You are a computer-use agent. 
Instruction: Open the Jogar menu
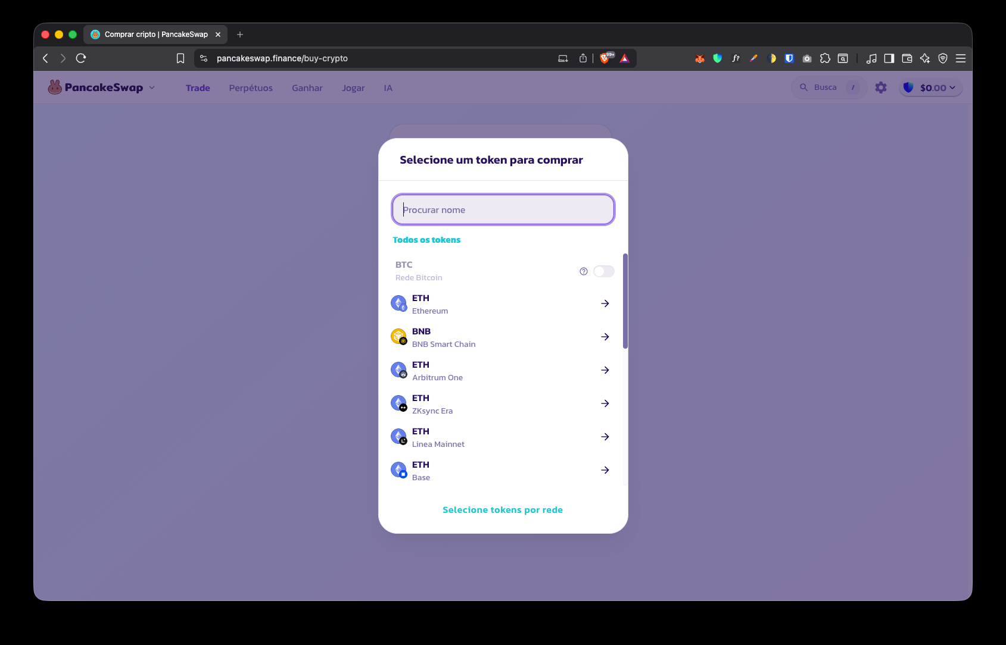pyautogui.click(x=353, y=88)
